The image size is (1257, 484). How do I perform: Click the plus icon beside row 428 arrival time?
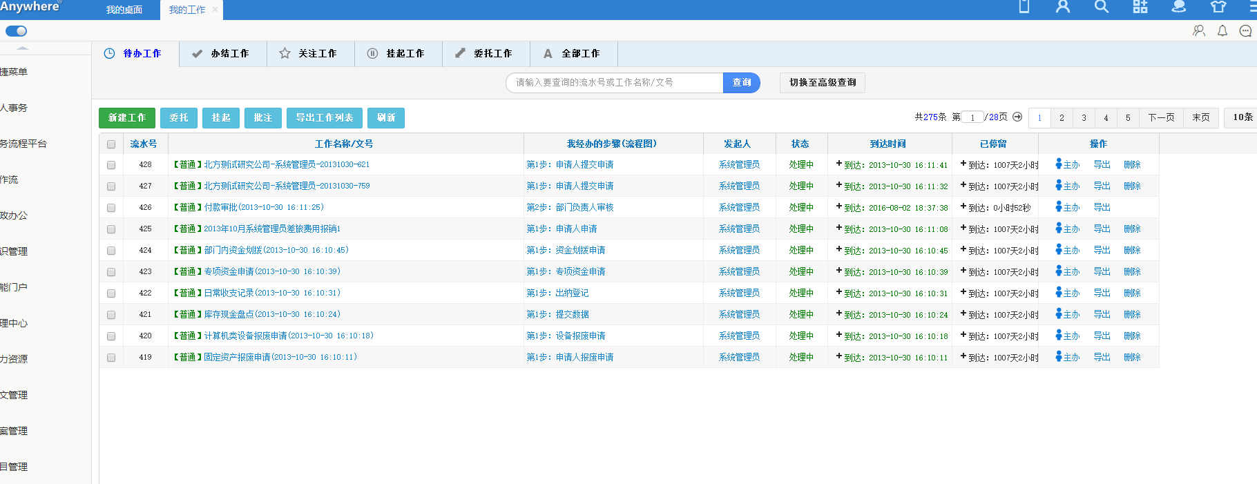click(x=838, y=164)
